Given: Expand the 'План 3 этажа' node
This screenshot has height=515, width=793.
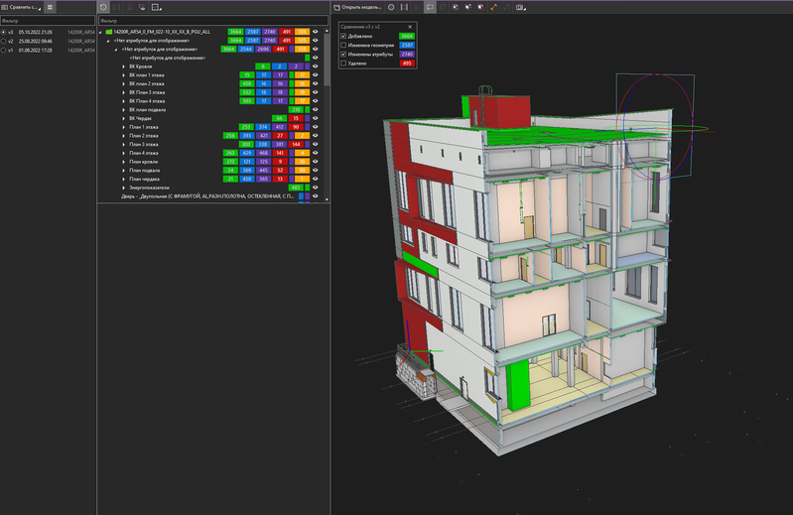Looking at the screenshot, I should tap(124, 144).
